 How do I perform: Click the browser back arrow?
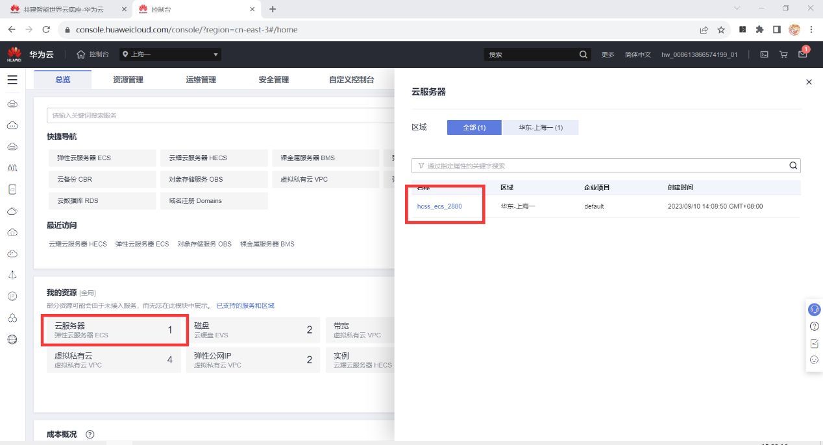[12, 29]
